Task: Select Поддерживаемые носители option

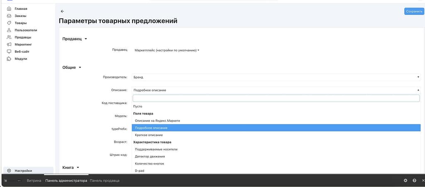Action: coord(276,149)
